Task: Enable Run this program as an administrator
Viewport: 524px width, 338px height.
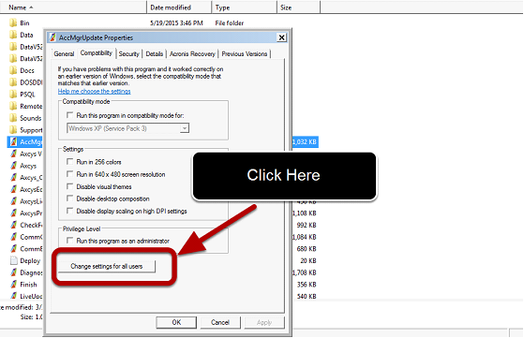Action: click(69, 241)
